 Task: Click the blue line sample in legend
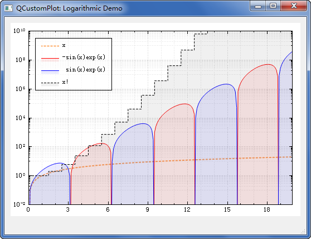[50, 71]
